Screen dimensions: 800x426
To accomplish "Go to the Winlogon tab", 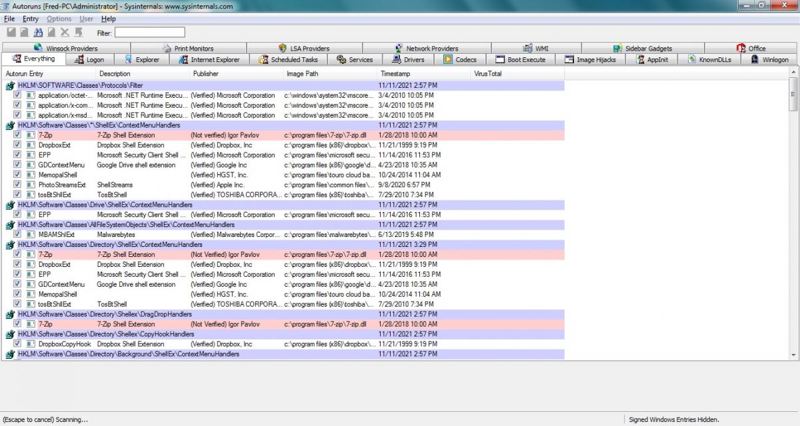I will pyautogui.click(x=769, y=60).
